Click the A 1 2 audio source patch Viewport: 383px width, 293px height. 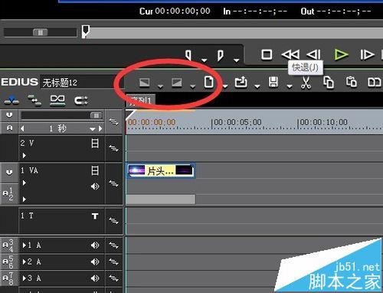click(x=9, y=194)
